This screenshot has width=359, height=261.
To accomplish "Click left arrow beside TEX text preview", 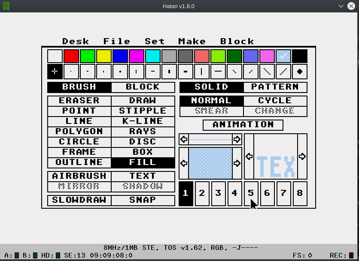I will pos(249,156).
